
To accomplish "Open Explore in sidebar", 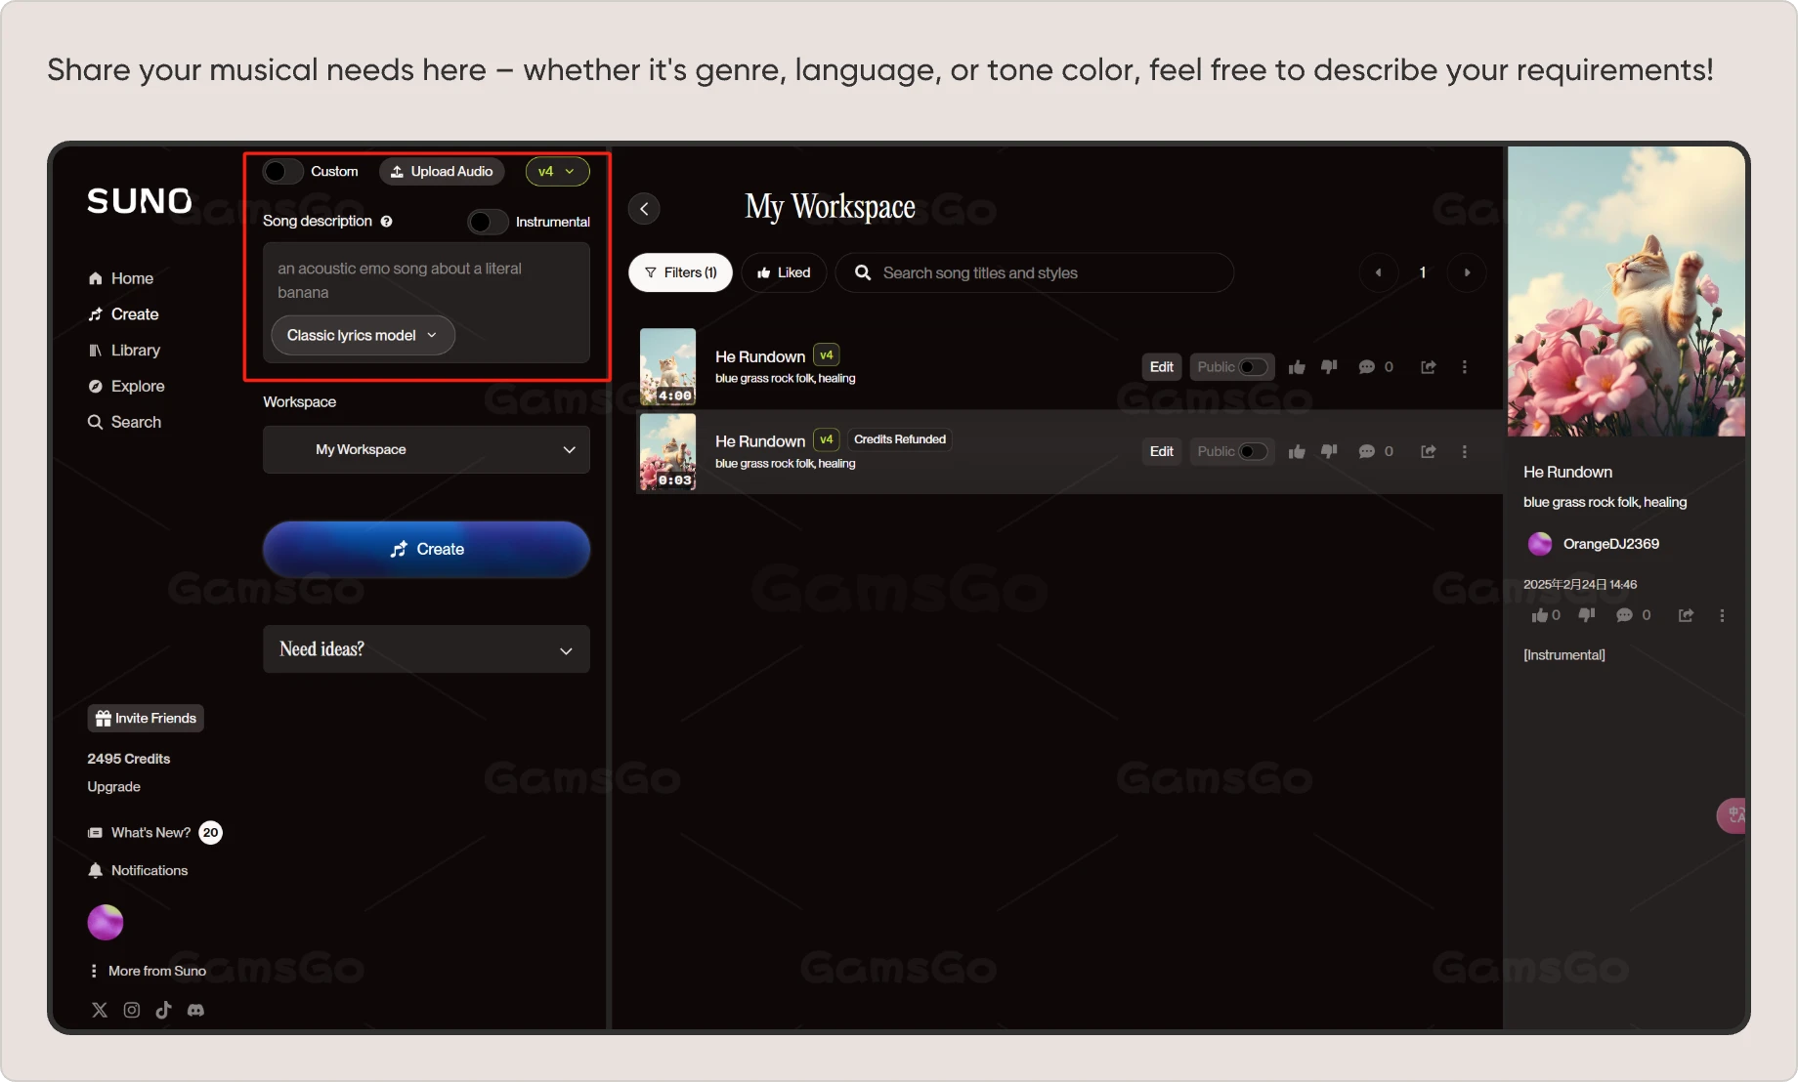I will pos(126,387).
